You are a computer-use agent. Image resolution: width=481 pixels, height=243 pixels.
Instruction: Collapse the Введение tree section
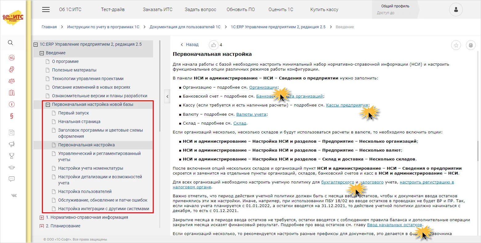pyautogui.click(x=42, y=53)
